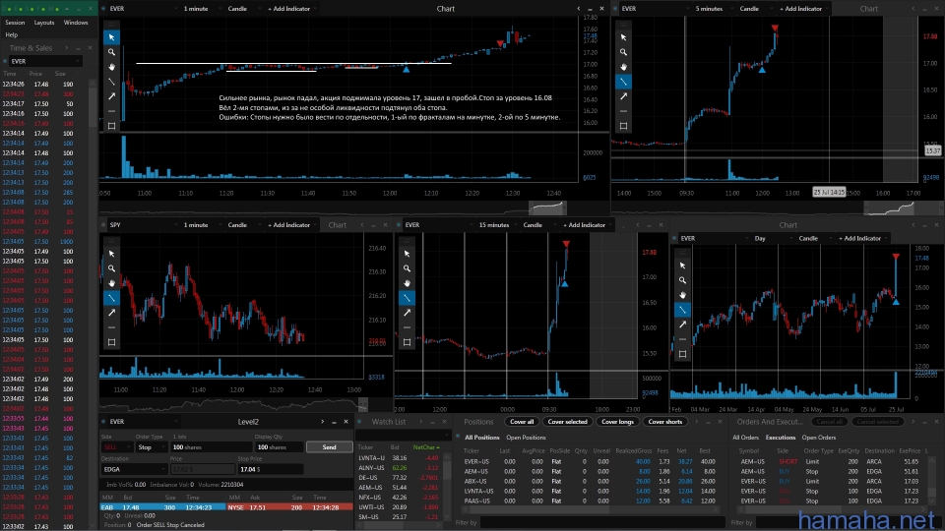Select the zoom magnifier in EVER 15 minutes chart
This screenshot has height=531, width=945.
[x=407, y=268]
